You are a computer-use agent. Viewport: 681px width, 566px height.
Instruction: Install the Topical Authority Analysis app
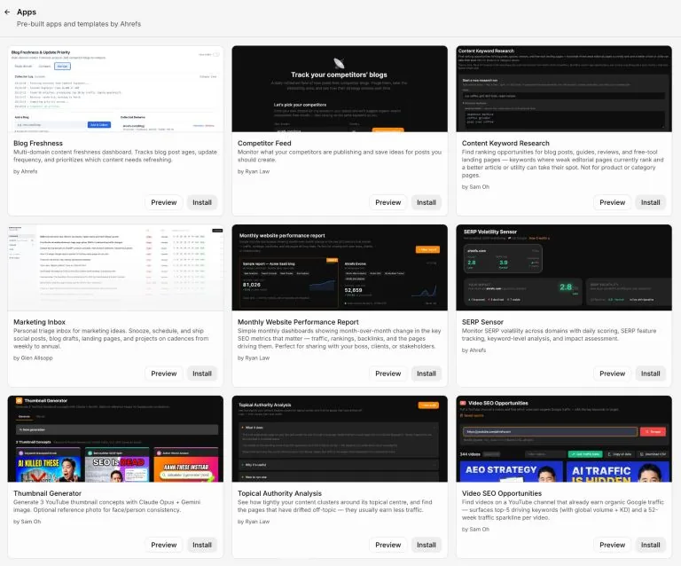426,545
